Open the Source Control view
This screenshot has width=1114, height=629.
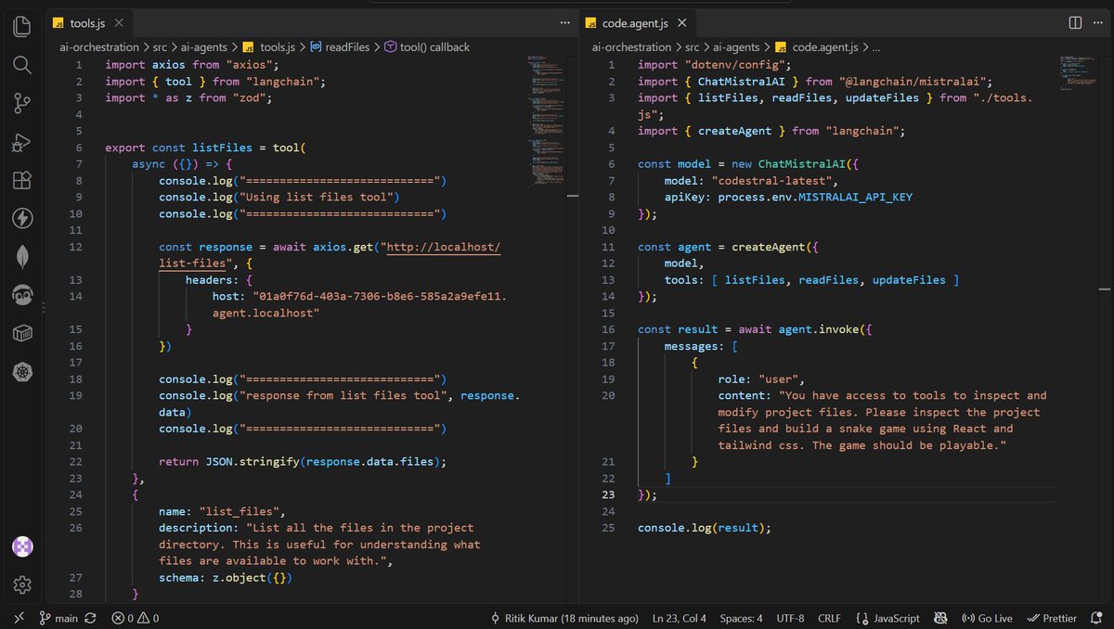coord(22,104)
